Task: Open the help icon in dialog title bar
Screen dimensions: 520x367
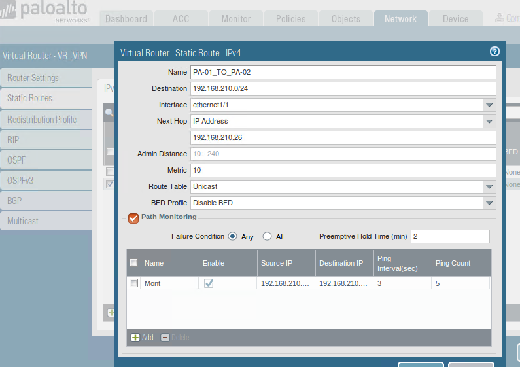Action: (x=494, y=52)
